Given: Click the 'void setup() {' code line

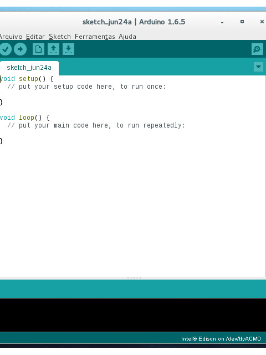Looking at the screenshot, I should [x=27, y=79].
